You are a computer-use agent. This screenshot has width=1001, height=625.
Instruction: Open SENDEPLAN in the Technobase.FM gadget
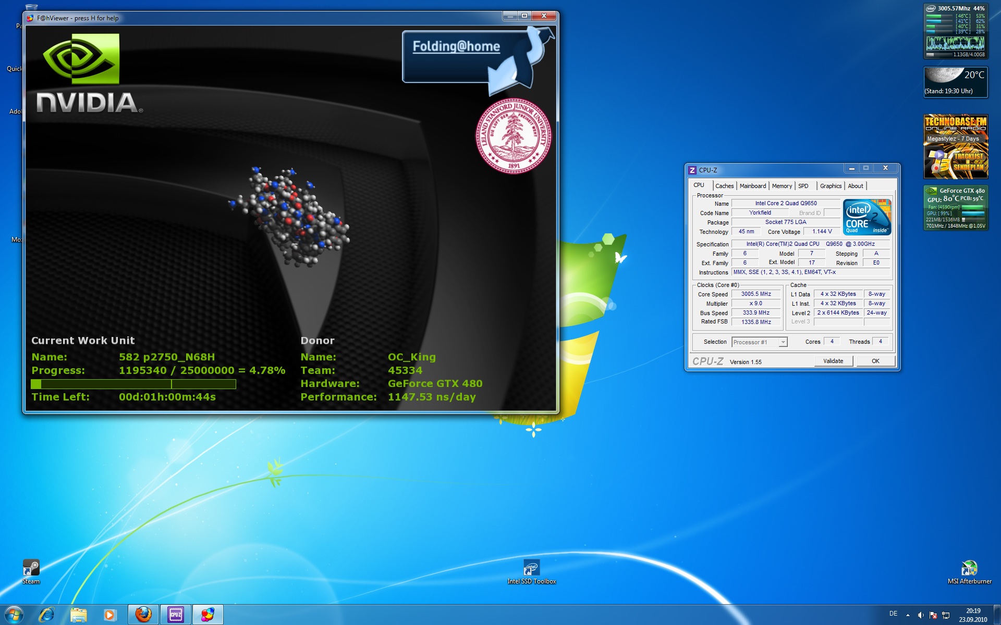pyautogui.click(x=968, y=167)
